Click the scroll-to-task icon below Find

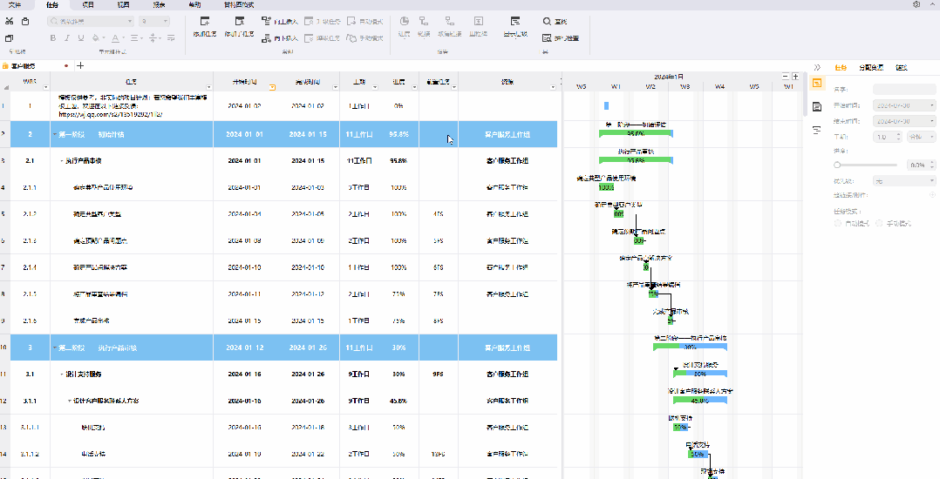pyautogui.click(x=547, y=38)
